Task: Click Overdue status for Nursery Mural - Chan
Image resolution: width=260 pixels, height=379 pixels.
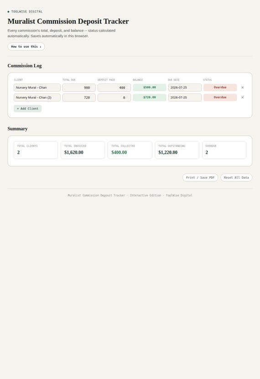Action: [220, 87]
